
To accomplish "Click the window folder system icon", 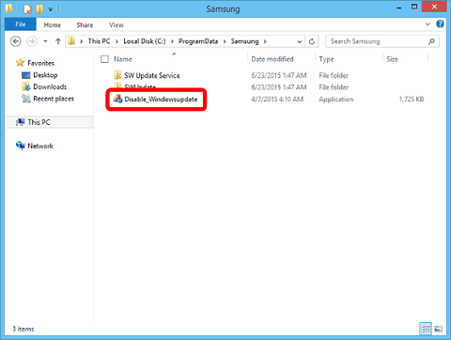I will (9, 8).
